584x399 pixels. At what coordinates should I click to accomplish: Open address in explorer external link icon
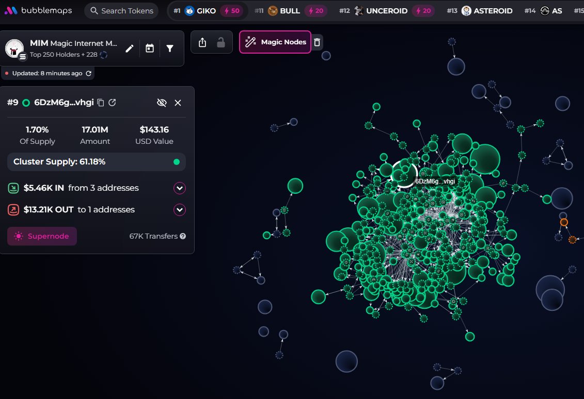pyautogui.click(x=112, y=103)
